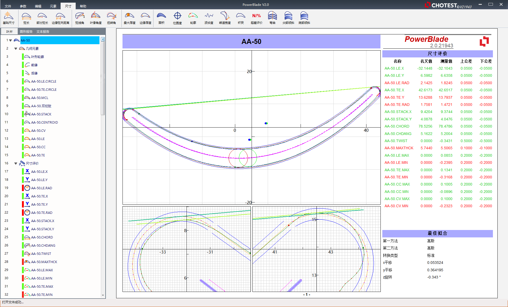Select AA-50.MAXTHCK in the tree
The width and height of the screenshot is (508, 307).
[44, 262]
